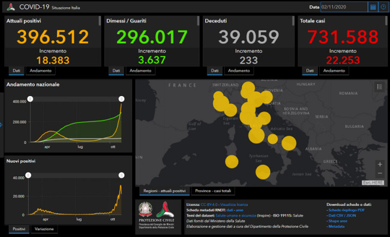390x237 pixels.
Task: Select Andamento tab under Totale casi
Action: [334, 71]
